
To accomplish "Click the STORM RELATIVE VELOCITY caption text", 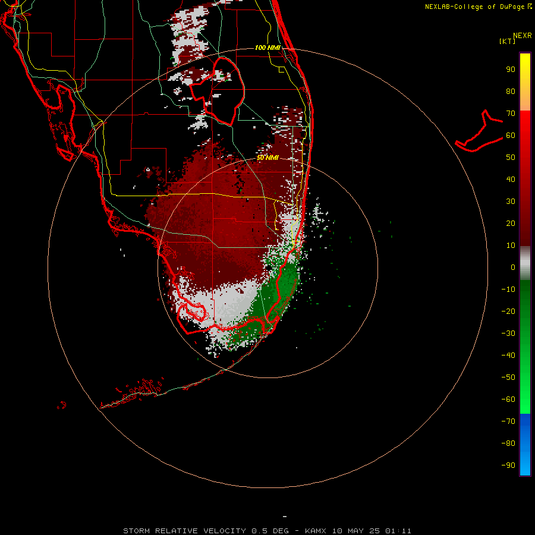I will tap(185, 531).
